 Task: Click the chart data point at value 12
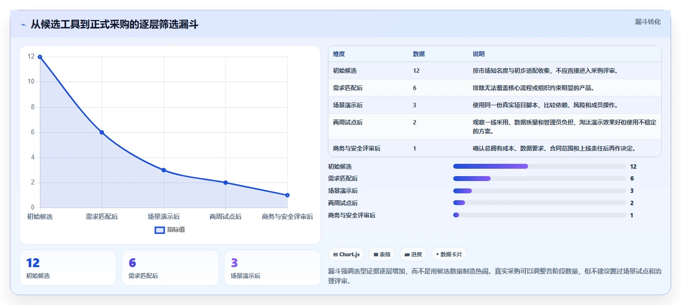(40, 57)
